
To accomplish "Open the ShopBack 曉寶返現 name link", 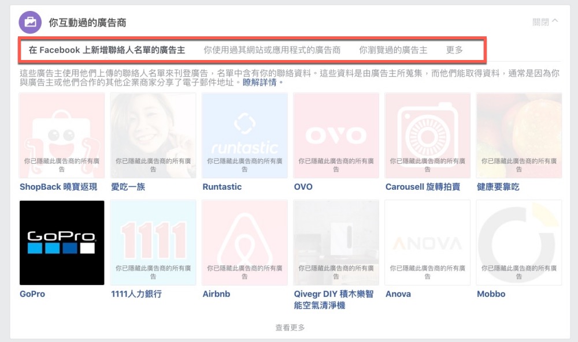I will [x=58, y=187].
